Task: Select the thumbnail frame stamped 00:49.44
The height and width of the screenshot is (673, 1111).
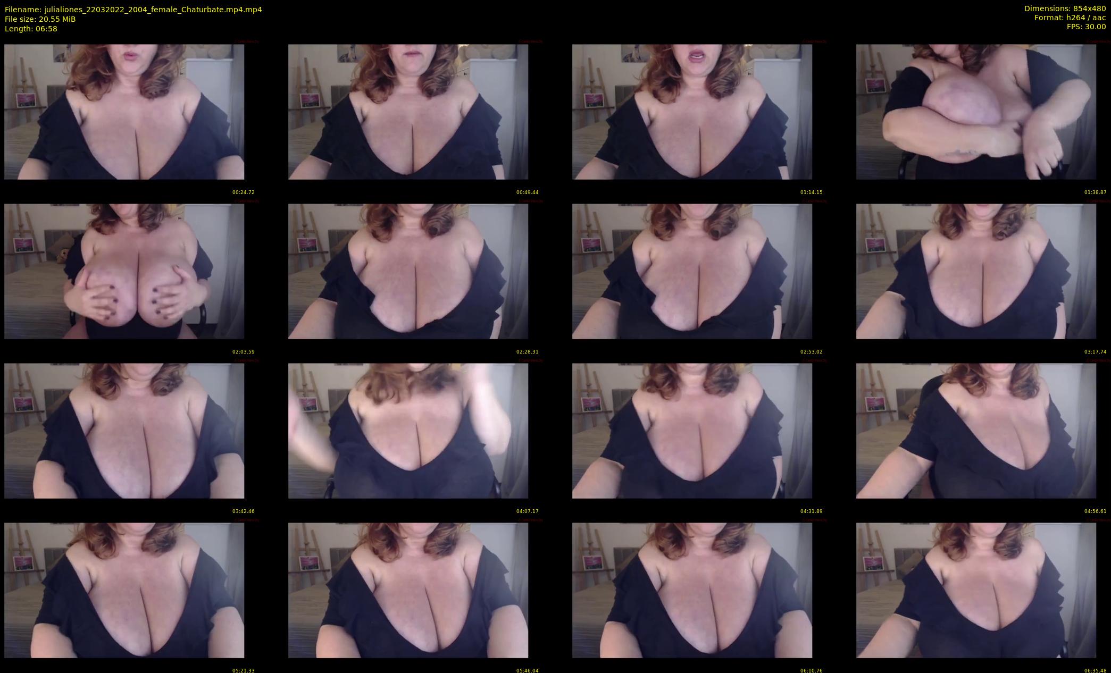Action: pyautogui.click(x=408, y=112)
